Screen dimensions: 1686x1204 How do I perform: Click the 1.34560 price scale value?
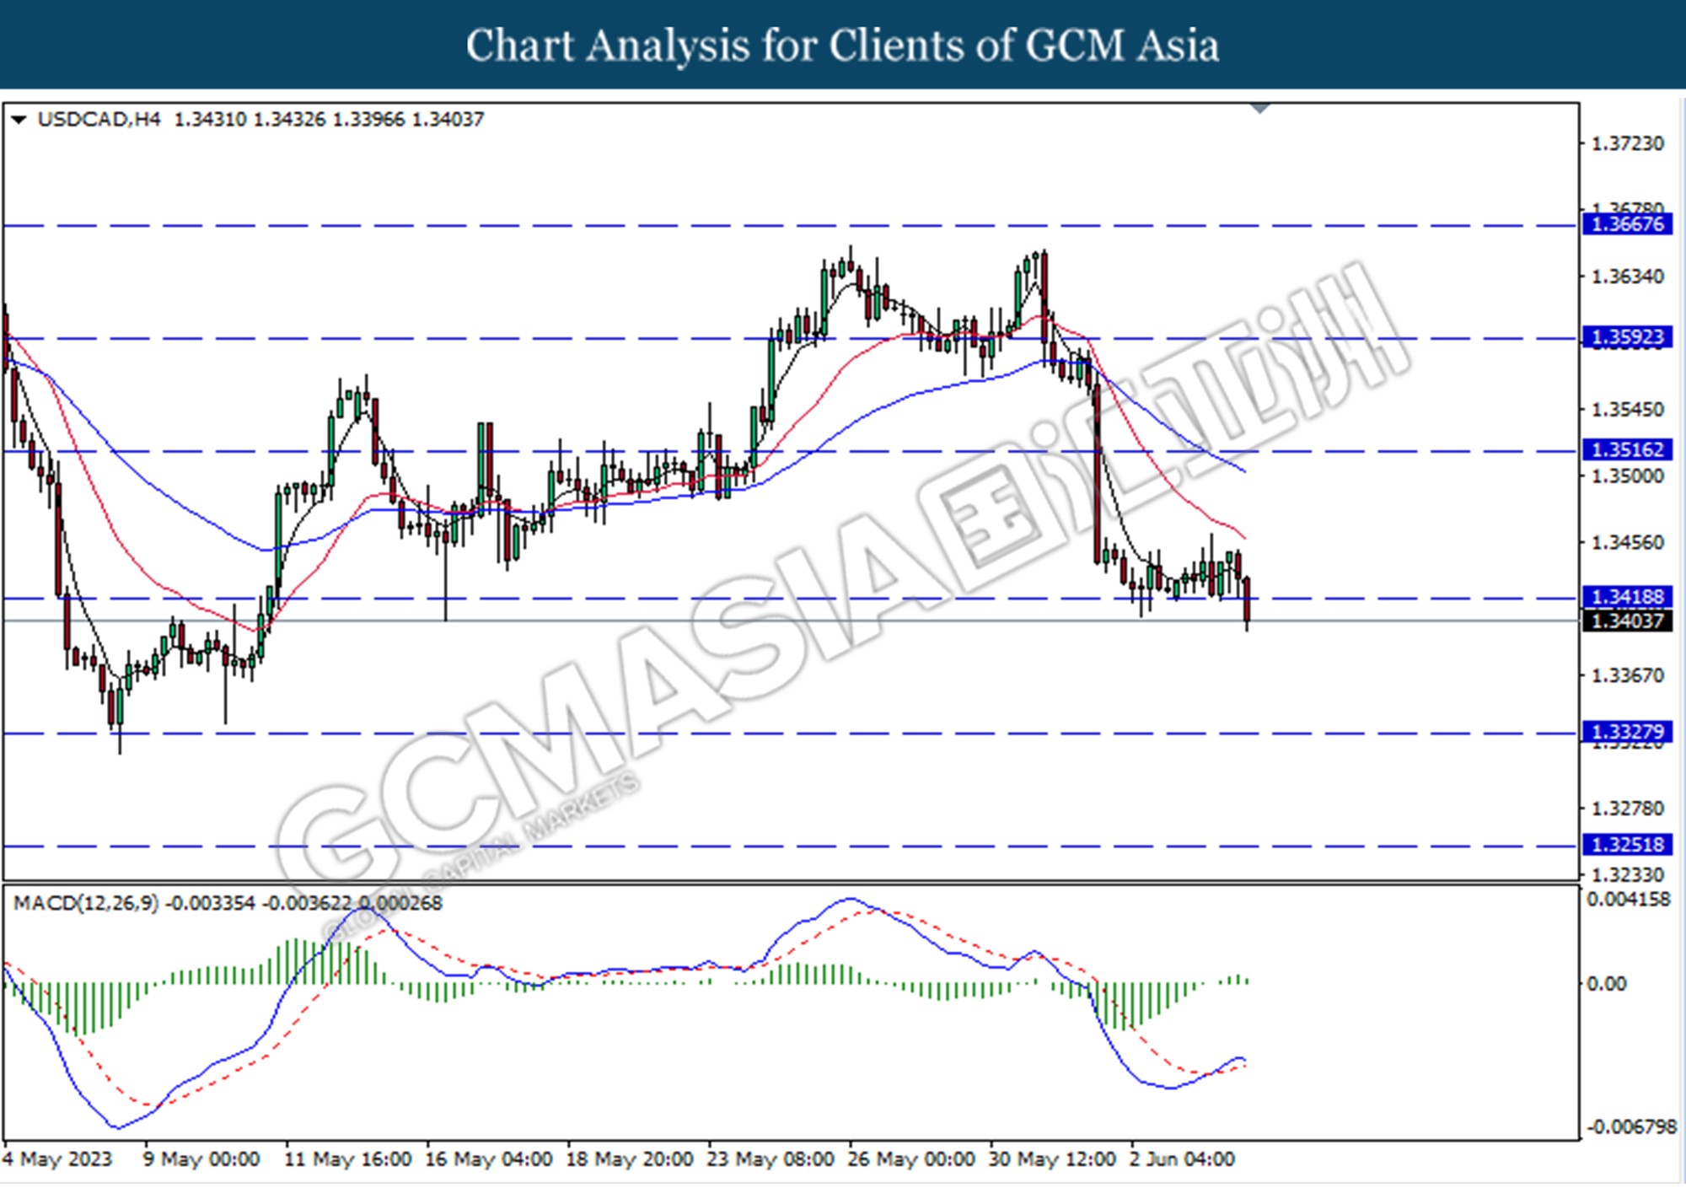tap(1627, 543)
